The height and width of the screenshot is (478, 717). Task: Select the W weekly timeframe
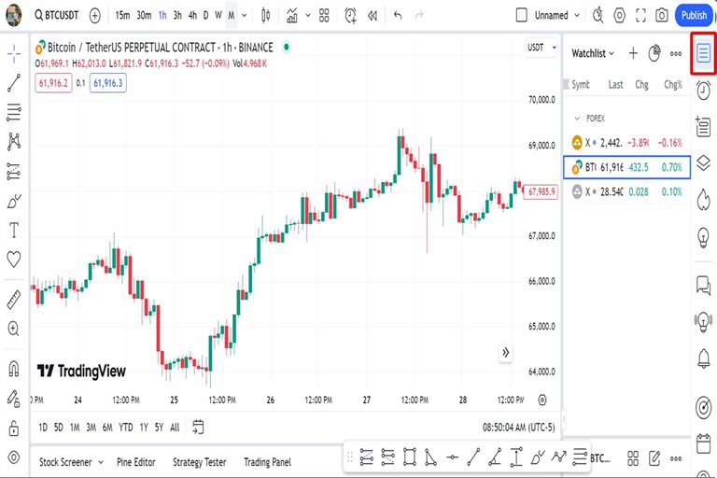click(218, 16)
